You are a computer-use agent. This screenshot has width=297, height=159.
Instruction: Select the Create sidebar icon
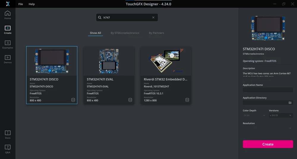(x=7, y=30)
